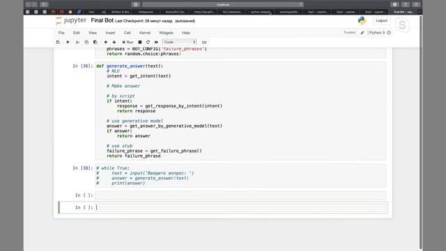Screen dimensions: 446x251
Task: Click the pencil edit mode icon
Action: click(x=362, y=33)
